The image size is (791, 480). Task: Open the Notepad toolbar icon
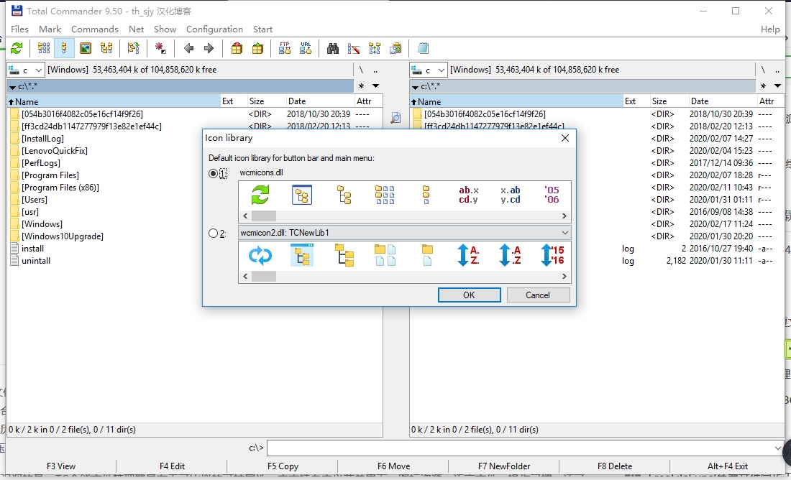(x=424, y=48)
